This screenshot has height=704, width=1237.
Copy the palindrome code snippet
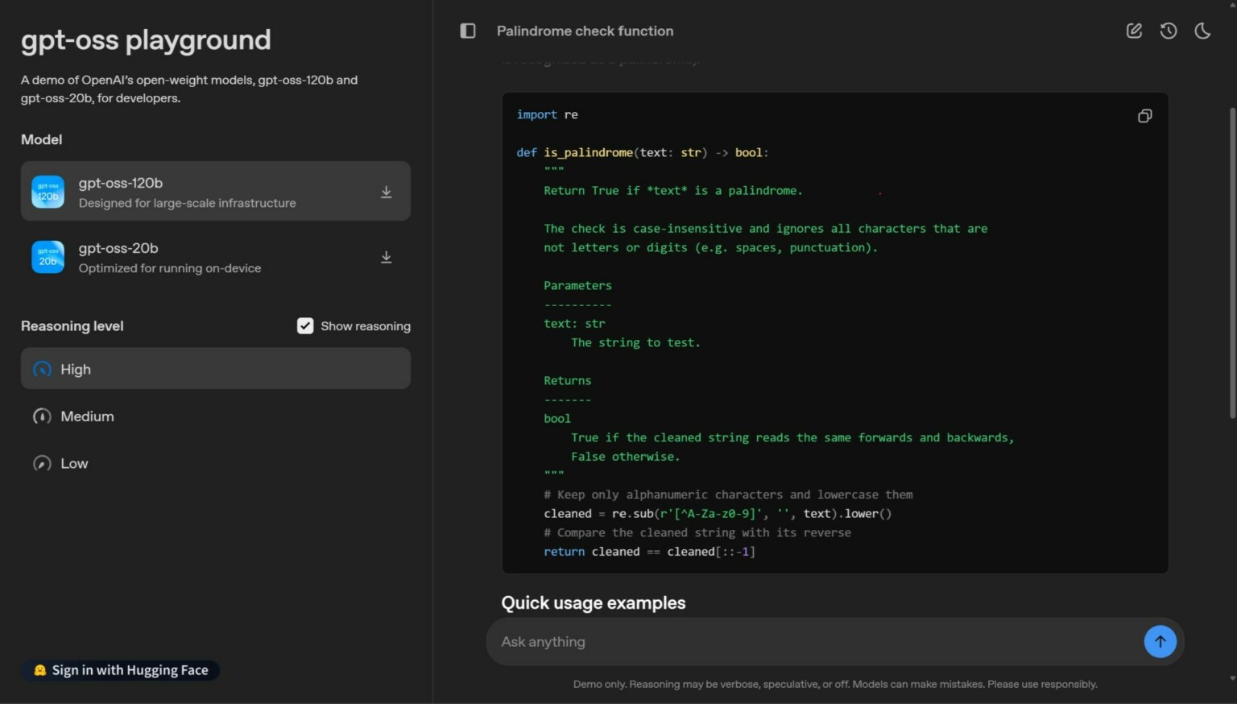1144,115
